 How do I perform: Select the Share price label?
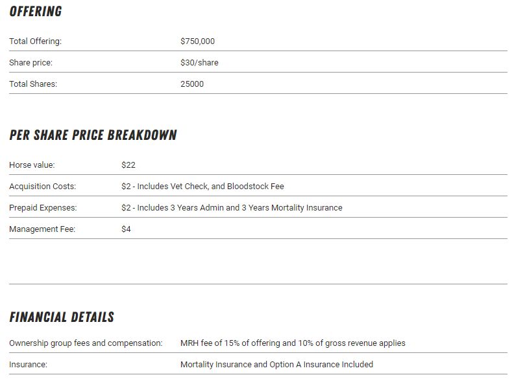30,63
